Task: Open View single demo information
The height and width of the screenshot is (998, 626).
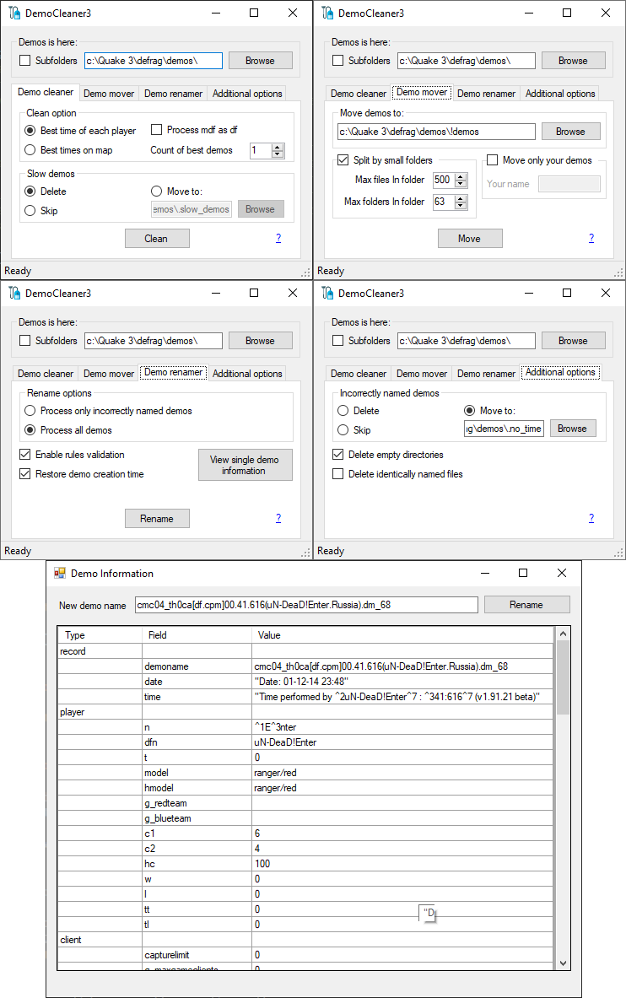Action: pos(246,465)
